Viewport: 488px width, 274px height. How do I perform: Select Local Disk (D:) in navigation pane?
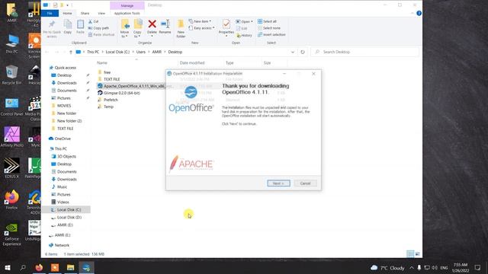[x=69, y=217]
